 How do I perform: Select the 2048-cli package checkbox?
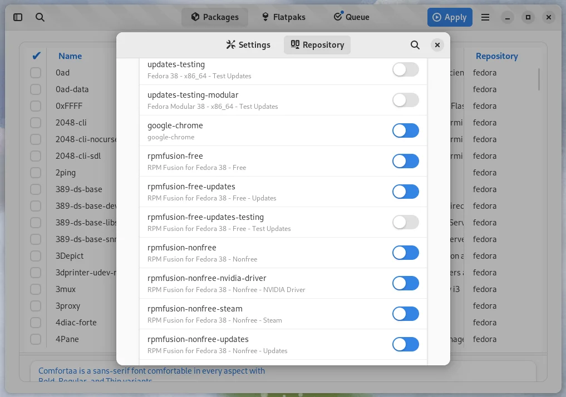[x=36, y=123]
